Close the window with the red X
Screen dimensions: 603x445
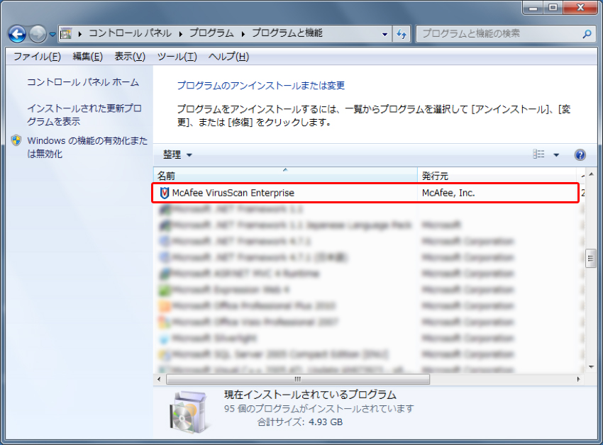[581, 8]
